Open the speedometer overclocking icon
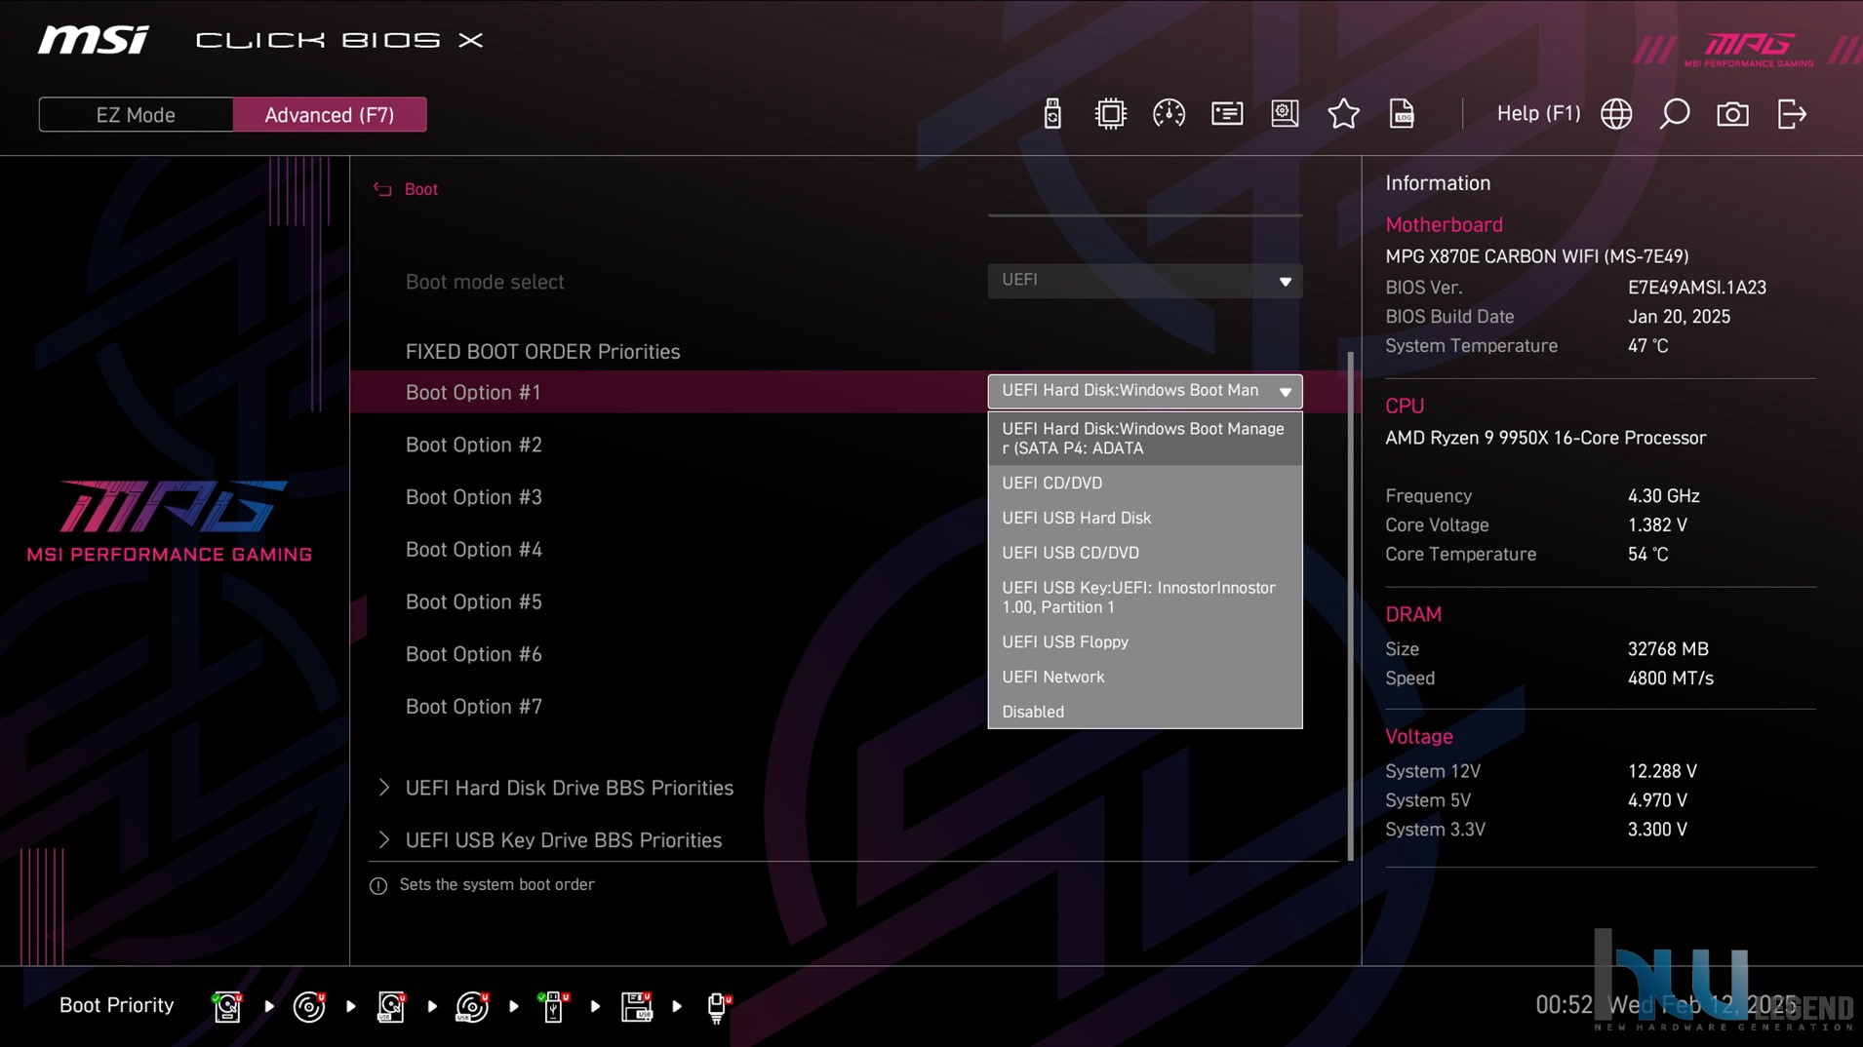Image resolution: width=1863 pixels, height=1047 pixels. pos(1169,114)
